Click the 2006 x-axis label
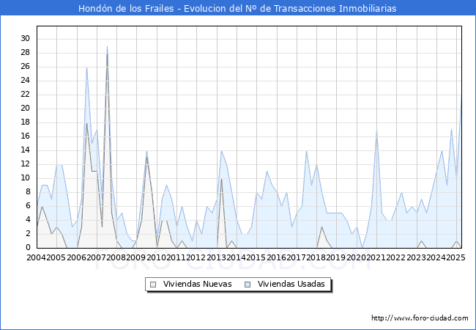Screen dimensions: 476x330 76,257
